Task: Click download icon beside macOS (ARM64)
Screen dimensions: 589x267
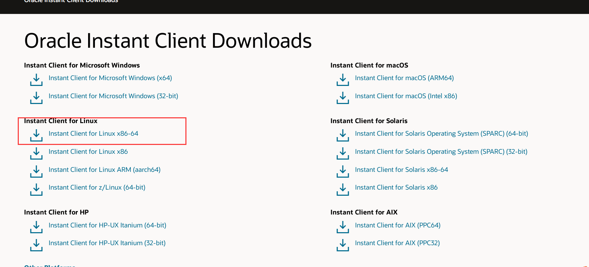Action: tap(343, 80)
